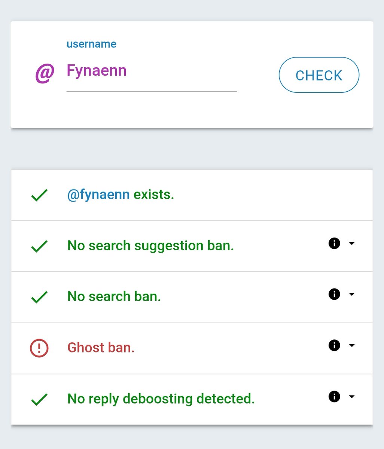Click the username label above input

pos(91,44)
